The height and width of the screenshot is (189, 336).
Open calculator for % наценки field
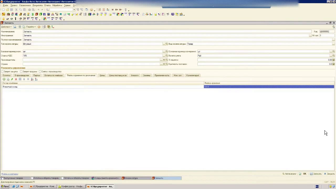333,60
